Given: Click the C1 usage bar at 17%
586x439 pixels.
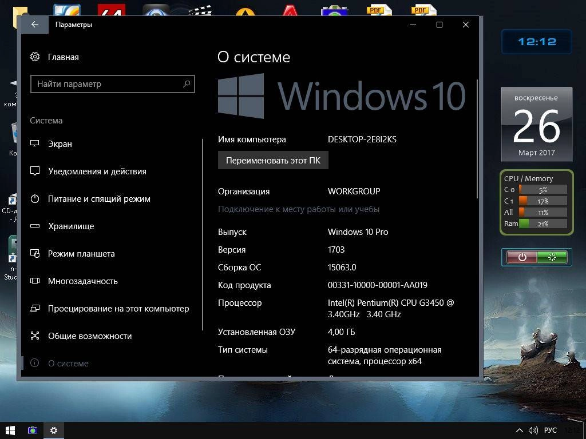Looking at the screenshot, I should point(543,201).
